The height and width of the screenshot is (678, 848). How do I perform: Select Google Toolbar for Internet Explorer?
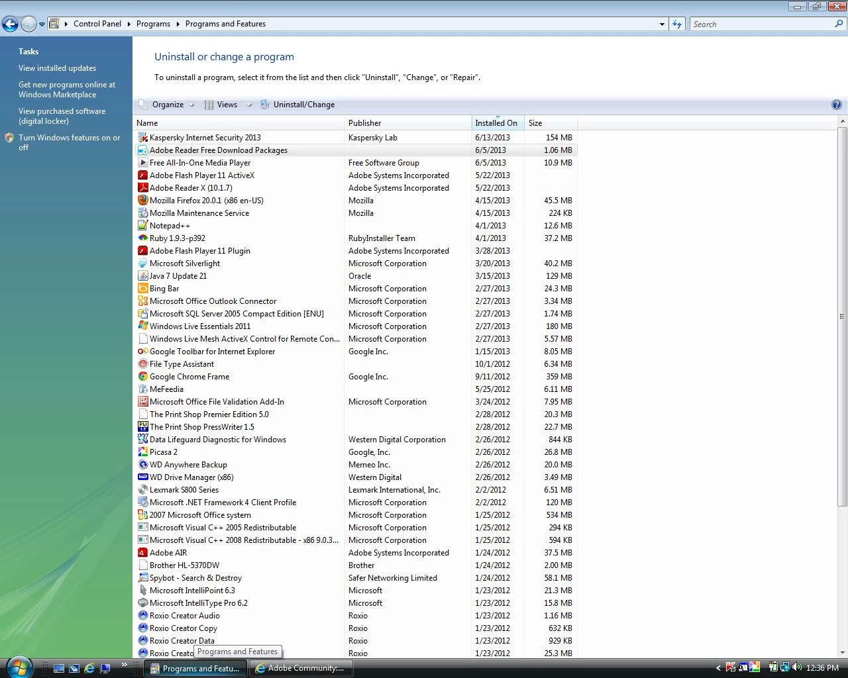pyautogui.click(x=356, y=352)
